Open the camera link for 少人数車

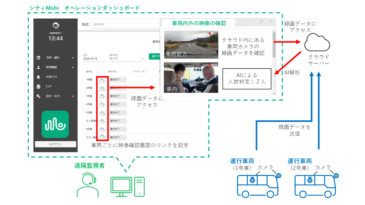(x=102, y=121)
